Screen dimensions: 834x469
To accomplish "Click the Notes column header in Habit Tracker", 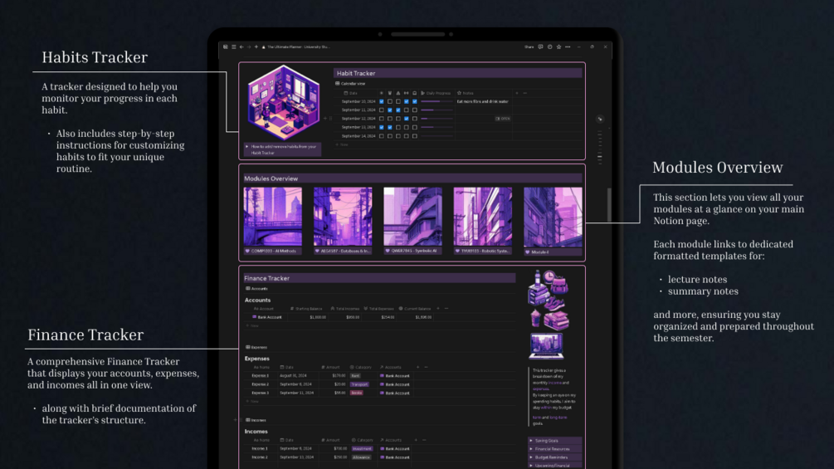I will 466,93.
